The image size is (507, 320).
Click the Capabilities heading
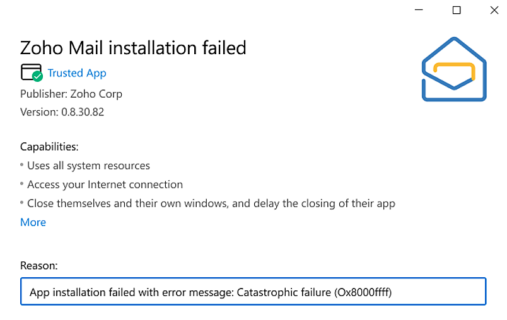click(49, 147)
